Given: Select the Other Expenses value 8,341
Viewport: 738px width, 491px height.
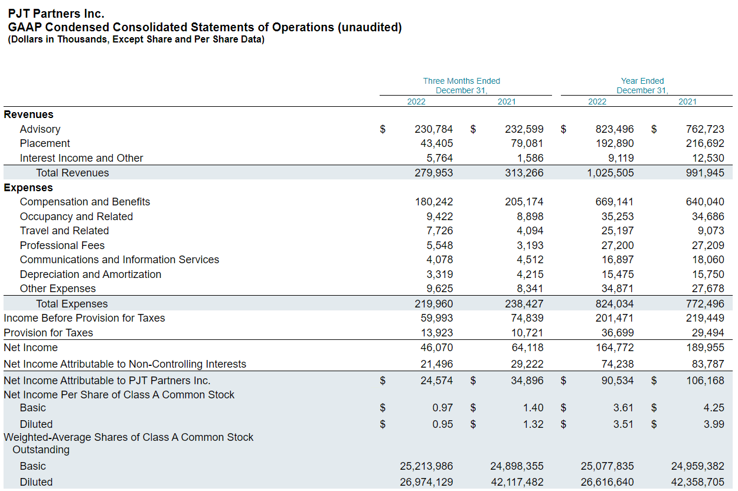Looking at the screenshot, I should (x=530, y=289).
